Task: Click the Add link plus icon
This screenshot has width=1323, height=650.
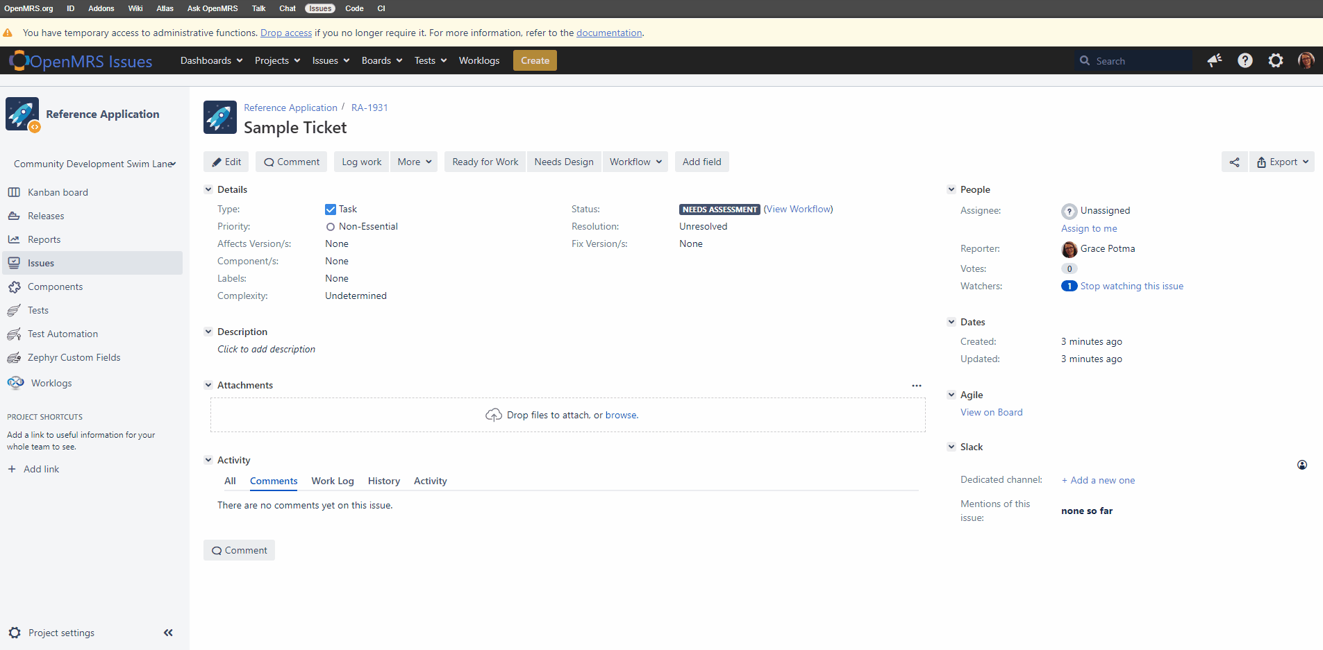Action: click(x=12, y=469)
